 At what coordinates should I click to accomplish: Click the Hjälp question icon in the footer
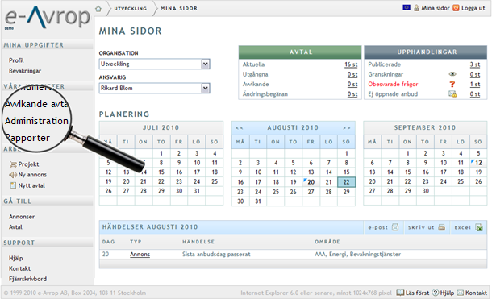pos(436,293)
